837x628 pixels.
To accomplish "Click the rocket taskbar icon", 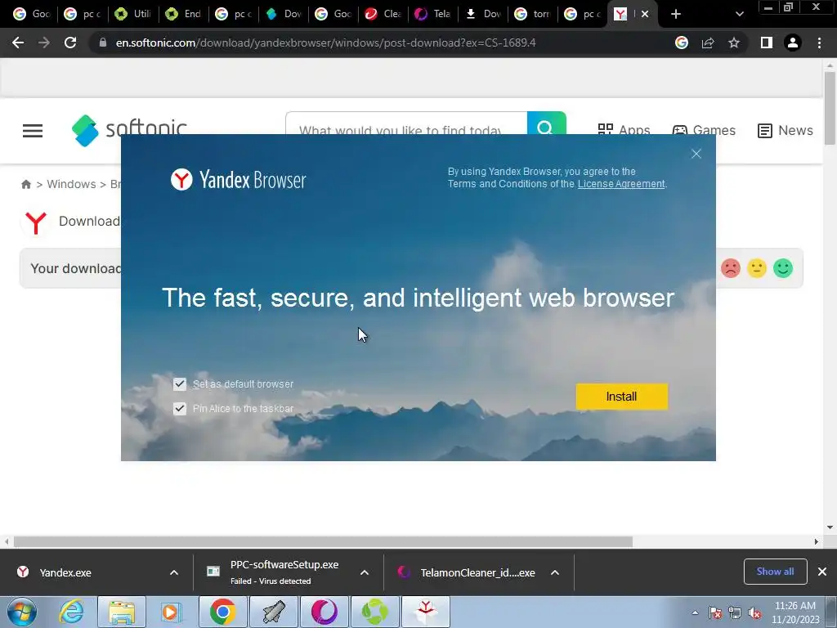I will click(274, 612).
